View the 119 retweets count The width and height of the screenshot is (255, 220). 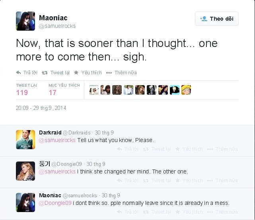coord(22,93)
